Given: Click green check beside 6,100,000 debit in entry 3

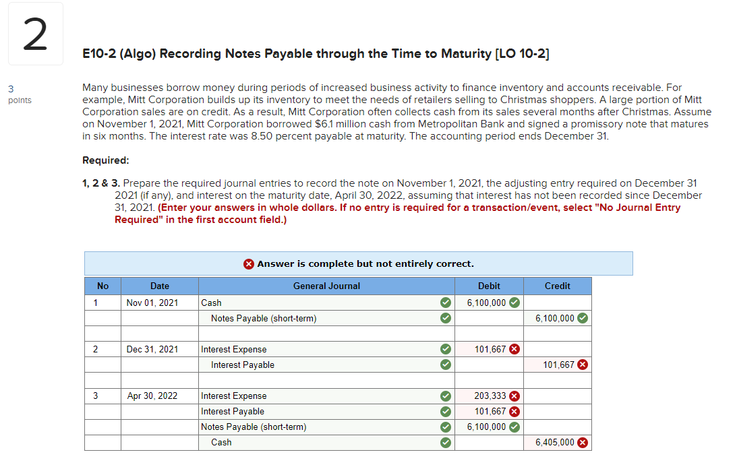Looking at the screenshot, I should [514, 427].
